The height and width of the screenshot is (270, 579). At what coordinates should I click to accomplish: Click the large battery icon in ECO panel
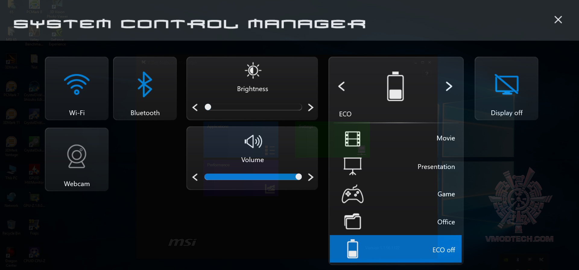[395, 86]
